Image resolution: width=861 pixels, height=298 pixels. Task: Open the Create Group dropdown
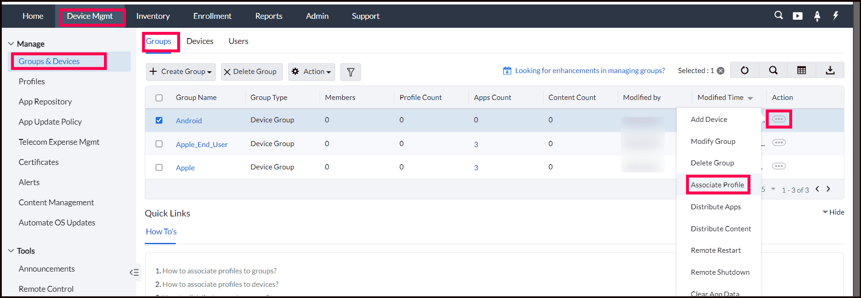point(181,72)
